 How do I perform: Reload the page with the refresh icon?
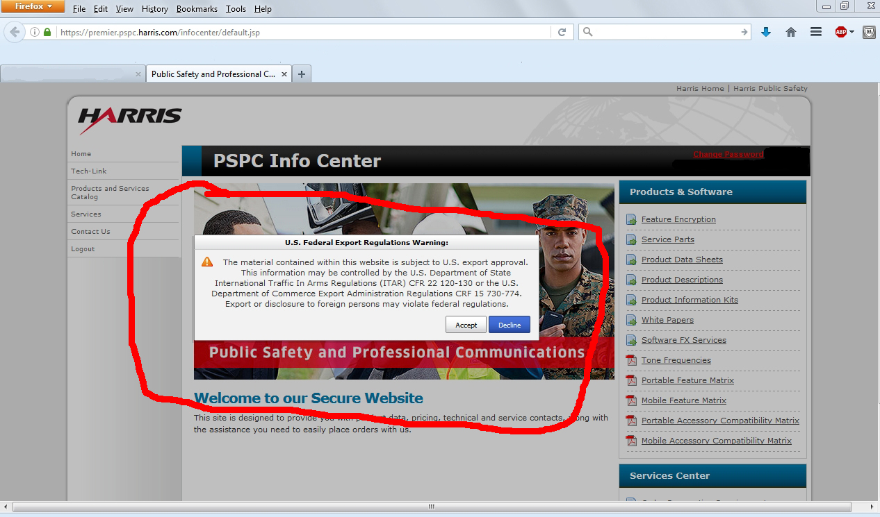point(562,32)
